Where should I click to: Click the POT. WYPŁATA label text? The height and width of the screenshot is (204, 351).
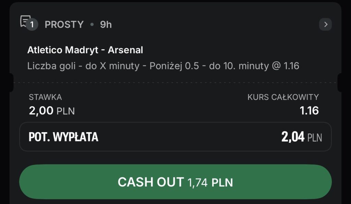(x=63, y=137)
